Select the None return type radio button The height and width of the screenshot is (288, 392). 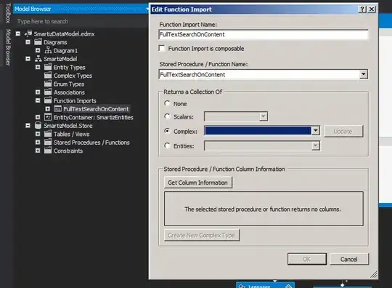tap(167, 103)
